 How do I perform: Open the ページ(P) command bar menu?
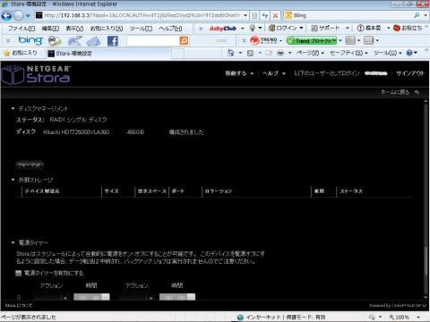coord(310,53)
